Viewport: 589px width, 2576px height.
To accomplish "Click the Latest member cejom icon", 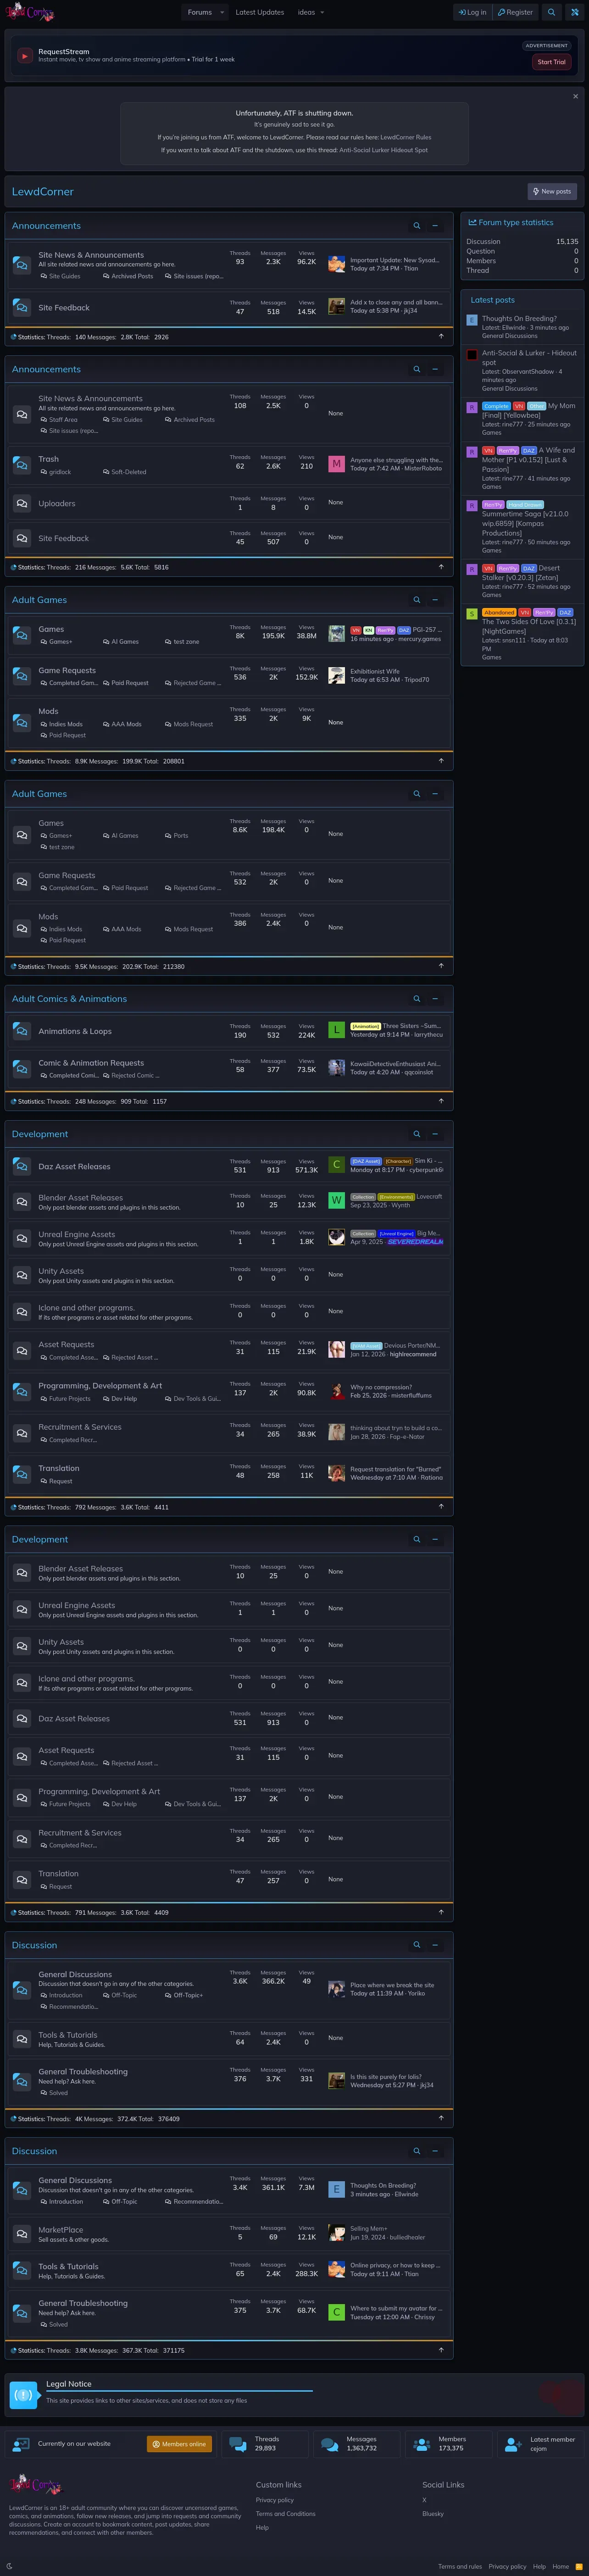I will tap(513, 2443).
